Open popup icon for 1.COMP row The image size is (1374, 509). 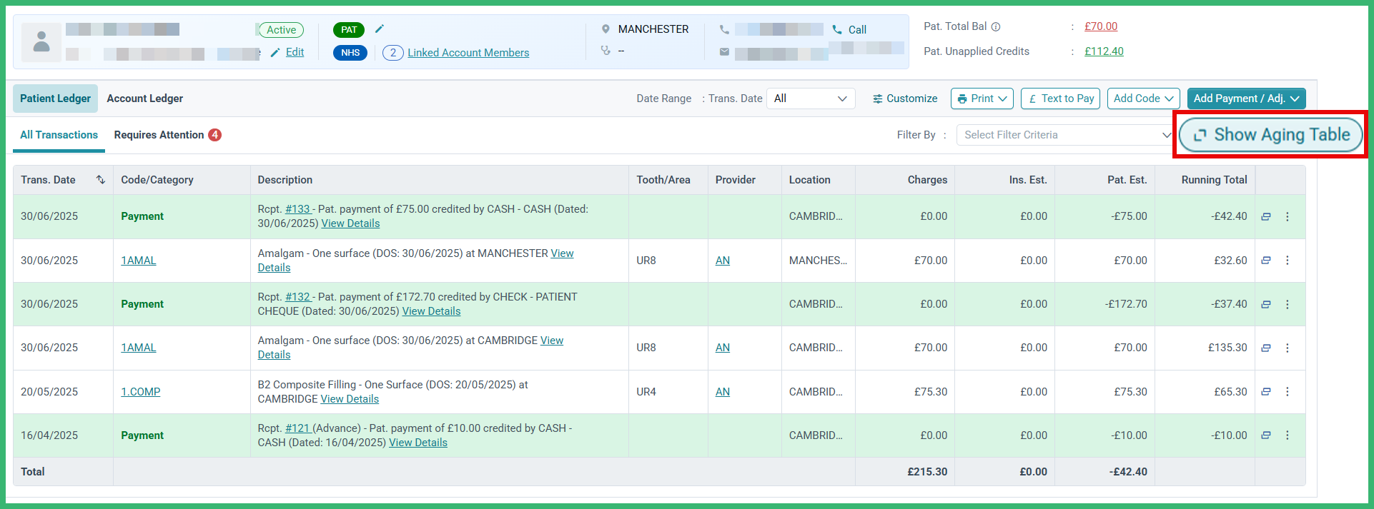pyautogui.click(x=1266, y=392)
